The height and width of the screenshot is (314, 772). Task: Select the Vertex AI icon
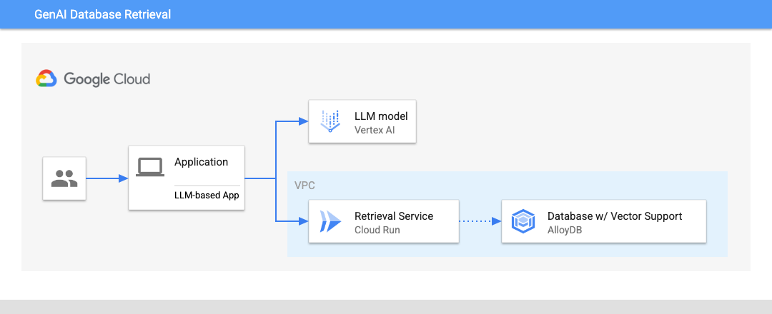(x=330, y=122)
